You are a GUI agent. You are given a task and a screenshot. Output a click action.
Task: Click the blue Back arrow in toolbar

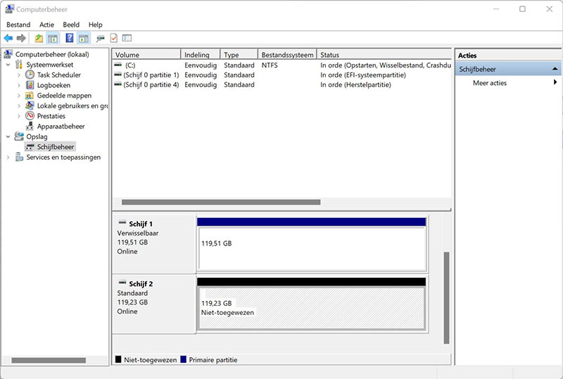(x=8, y=38)
